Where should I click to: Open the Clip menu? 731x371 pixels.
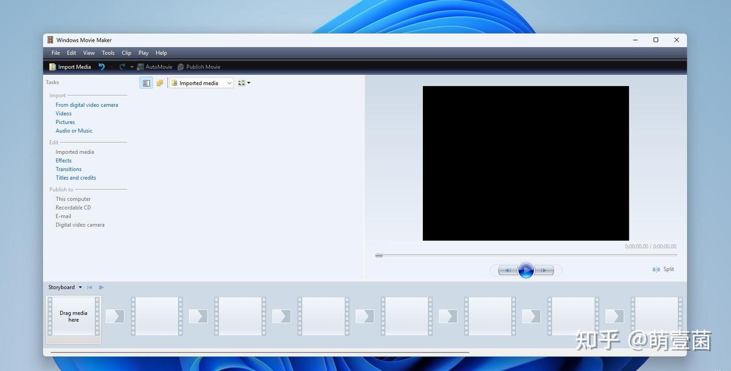[126, 53]
